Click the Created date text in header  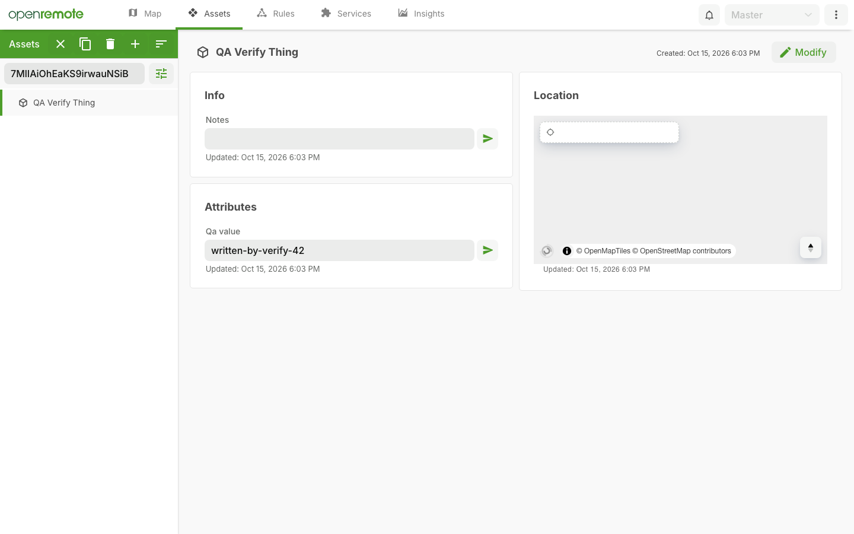pyautogui.click(x=708, y=53)
